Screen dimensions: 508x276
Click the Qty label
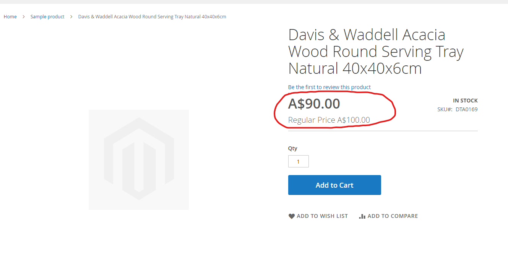click(293, 148)
